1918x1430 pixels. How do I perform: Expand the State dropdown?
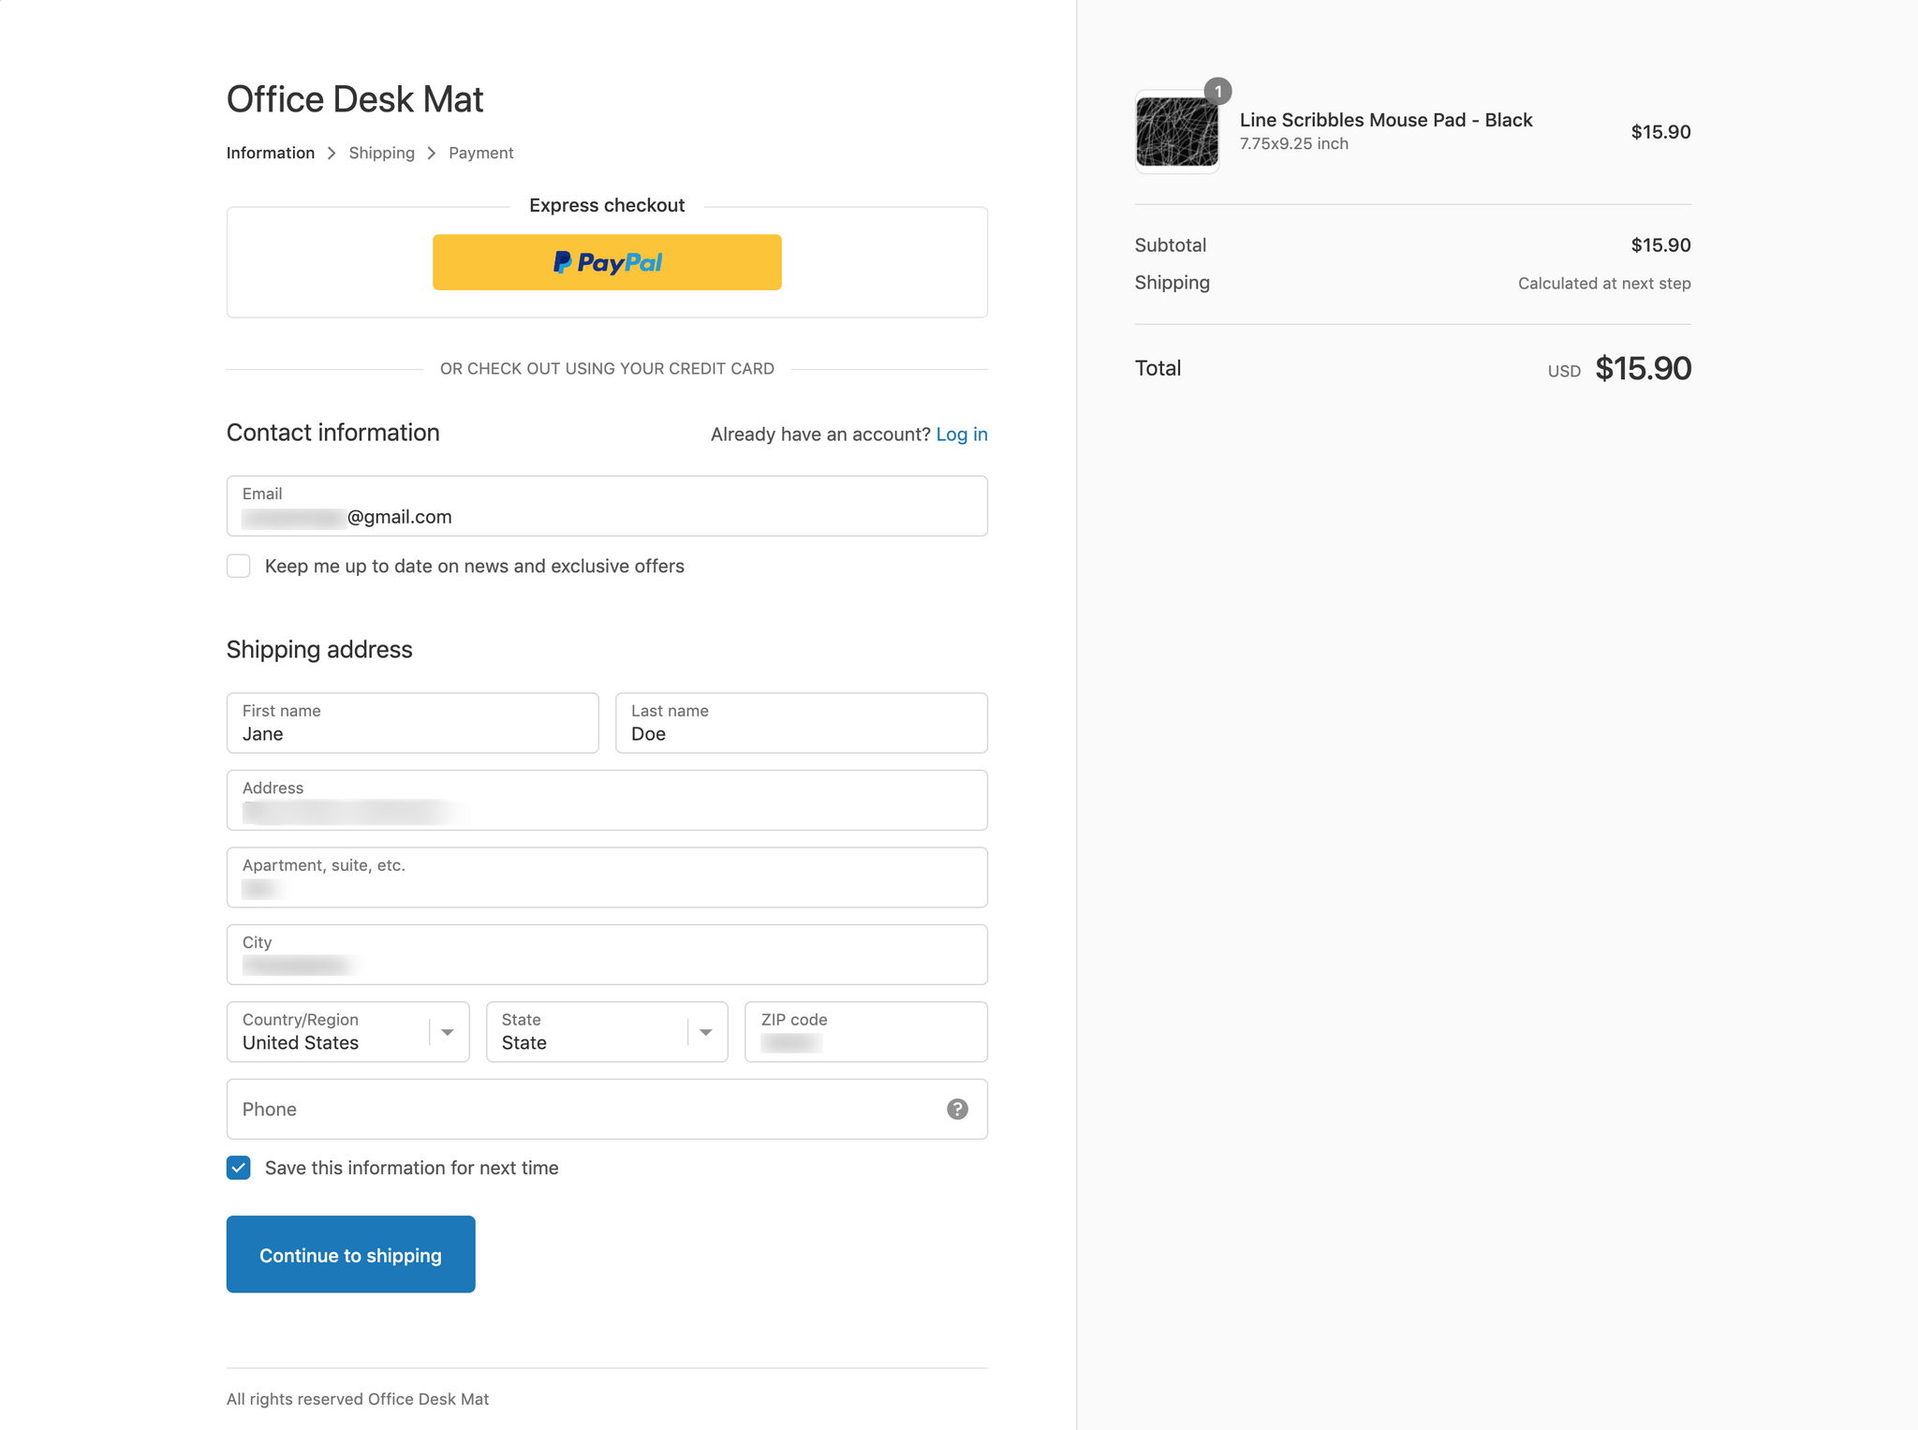[607, 1032]
